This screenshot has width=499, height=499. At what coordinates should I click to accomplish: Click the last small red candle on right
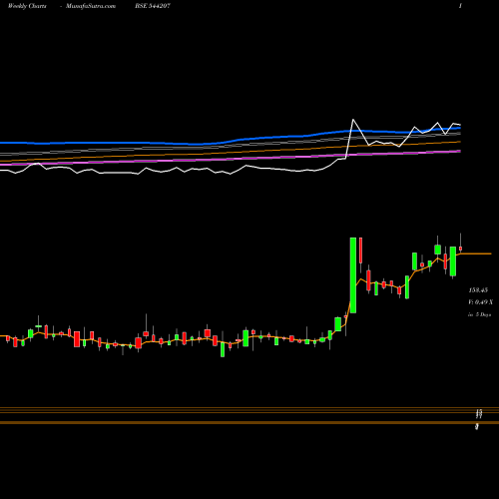461,249
